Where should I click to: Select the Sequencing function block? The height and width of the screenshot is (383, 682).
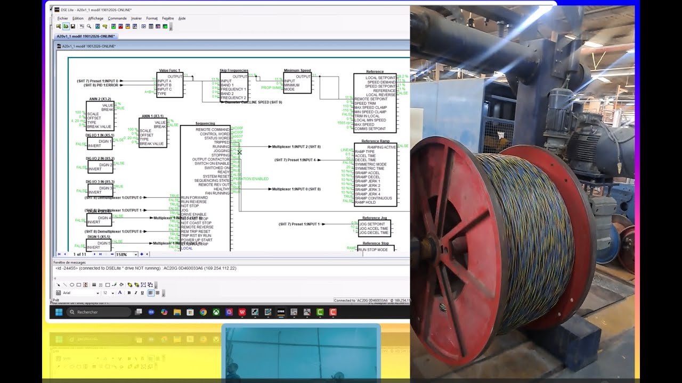click(205, 188)
